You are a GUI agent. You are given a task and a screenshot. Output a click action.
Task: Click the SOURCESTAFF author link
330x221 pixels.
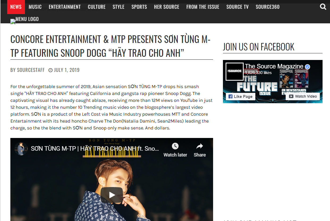[31, 70]
